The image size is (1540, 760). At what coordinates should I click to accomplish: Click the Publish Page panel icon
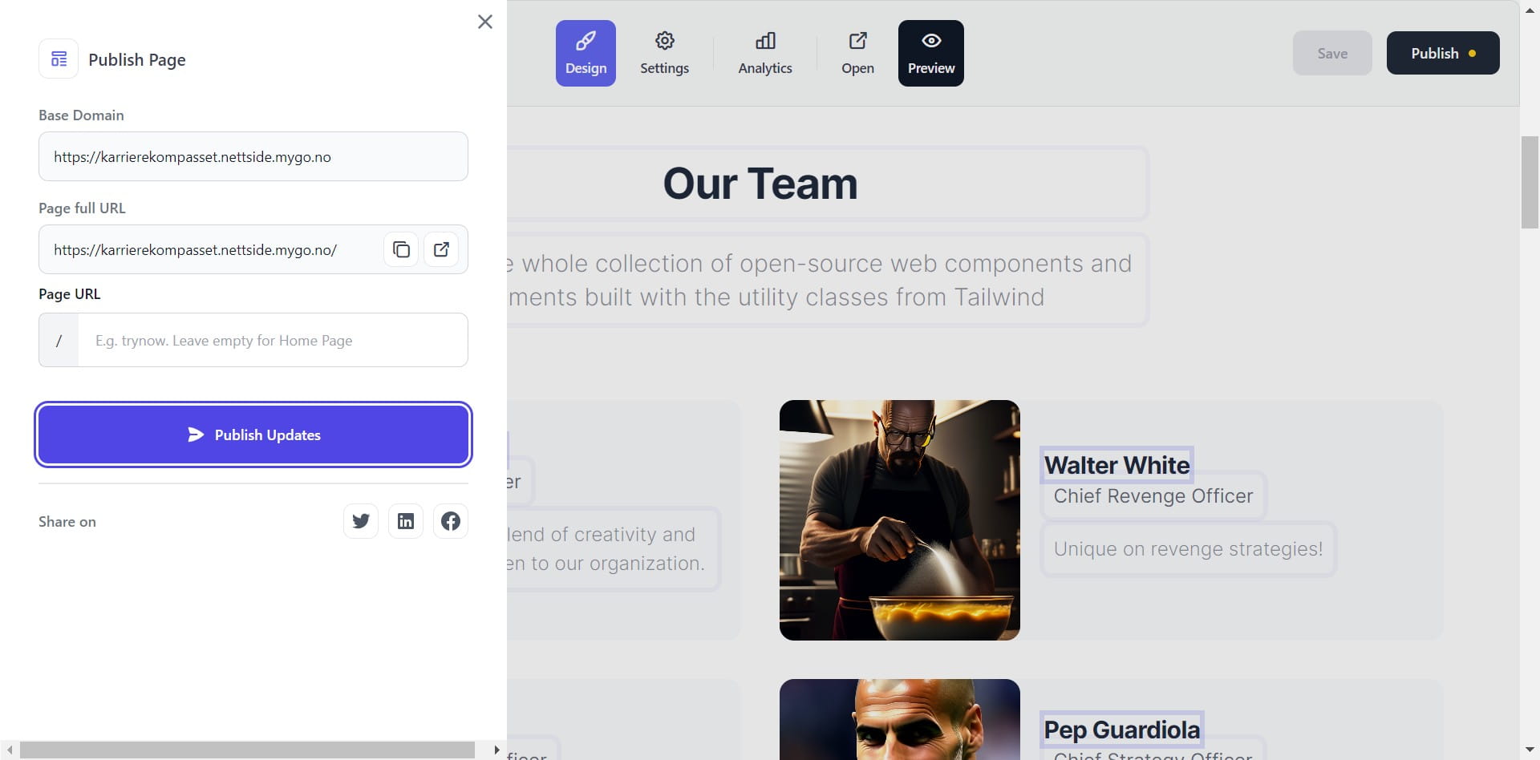(58, 59)
